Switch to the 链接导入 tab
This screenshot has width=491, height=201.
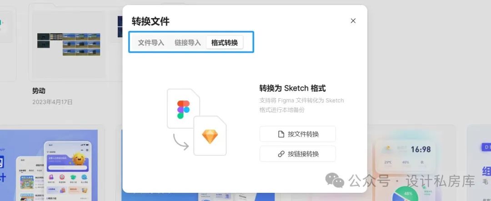tap(188, 43)
